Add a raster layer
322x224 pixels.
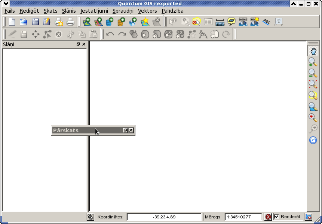click(x=99, y=22)
